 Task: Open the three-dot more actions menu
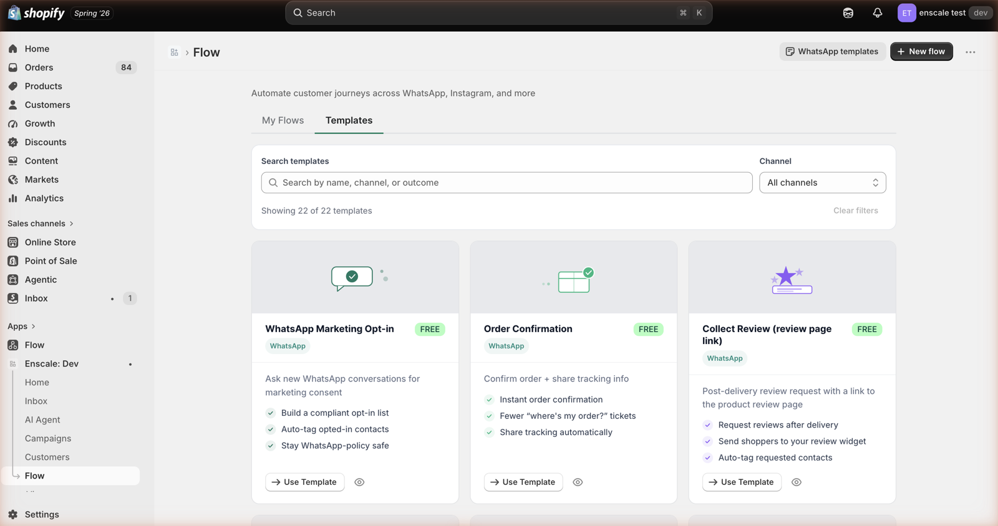click(x=971, y=52)
